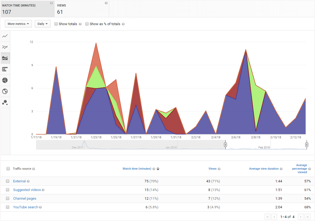Open the More metrics dropdown

(x=18, y=24)
